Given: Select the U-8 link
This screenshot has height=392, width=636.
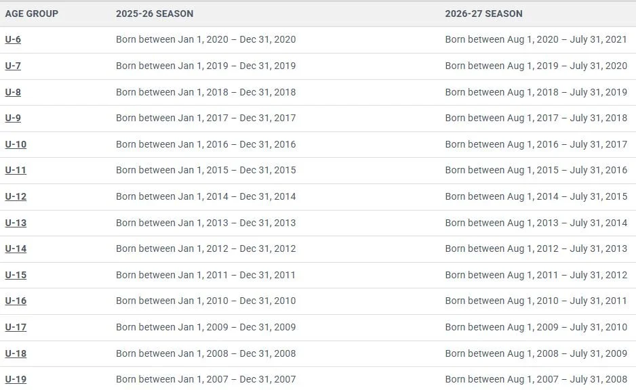Looking at the screenshot, I should [x=13, y=92].
